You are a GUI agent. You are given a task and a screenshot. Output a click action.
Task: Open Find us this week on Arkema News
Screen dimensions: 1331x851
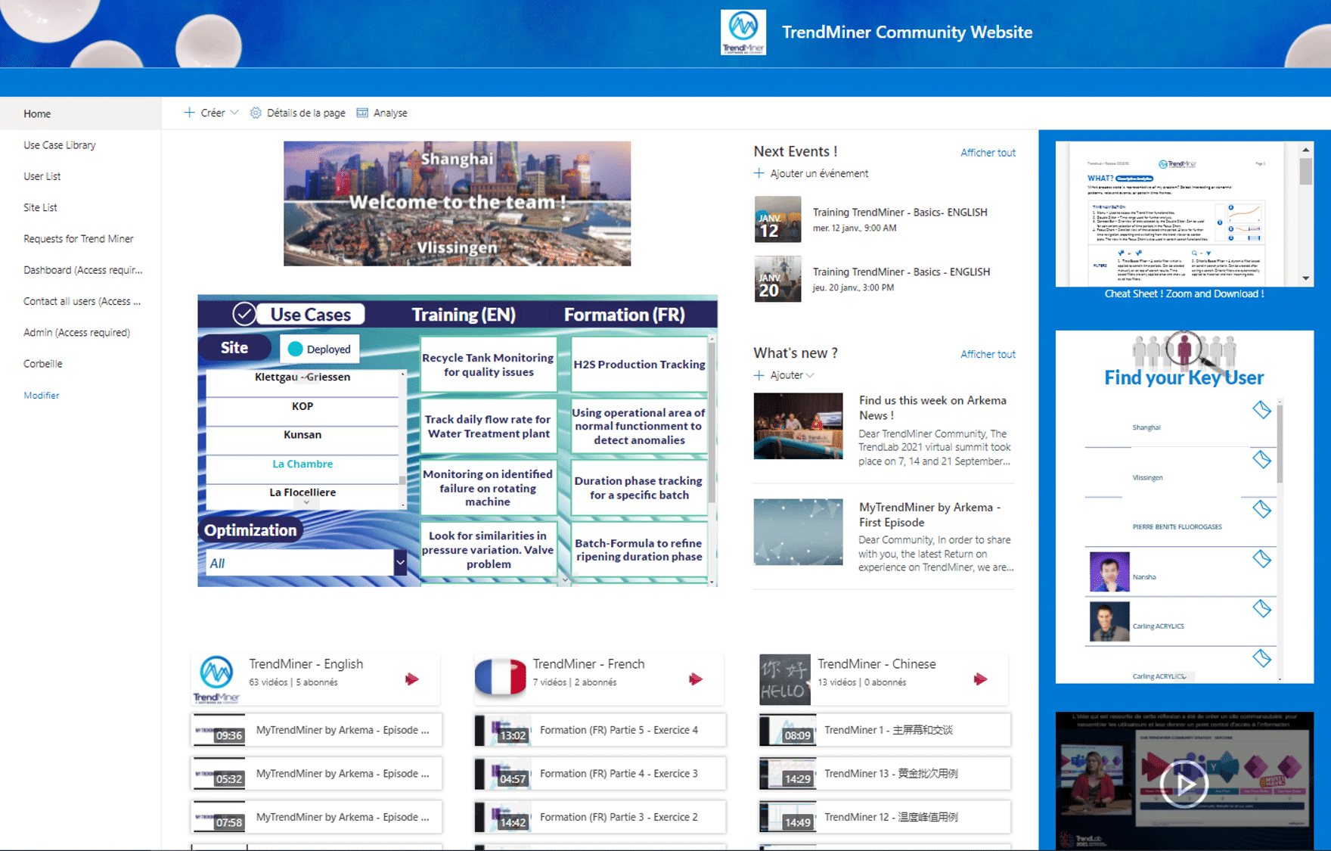[932, 408]
